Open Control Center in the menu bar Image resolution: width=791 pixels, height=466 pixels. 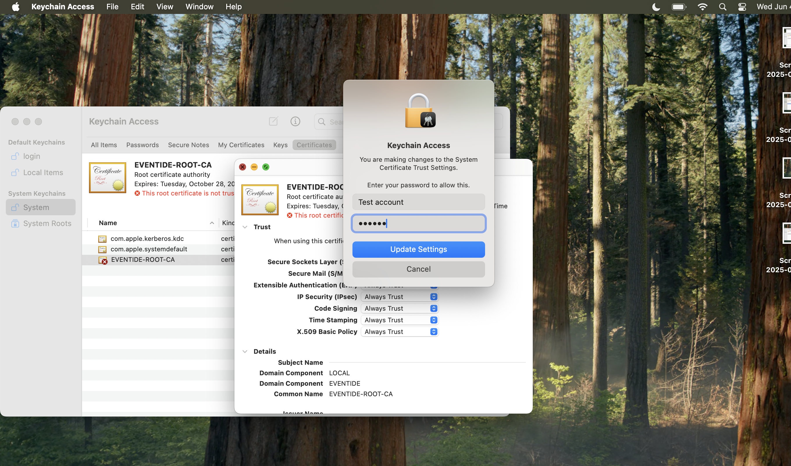click(742, 7)
